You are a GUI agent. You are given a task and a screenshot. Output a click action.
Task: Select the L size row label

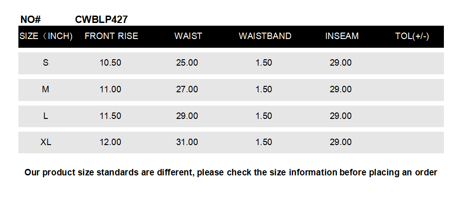[x=46, y=116]
